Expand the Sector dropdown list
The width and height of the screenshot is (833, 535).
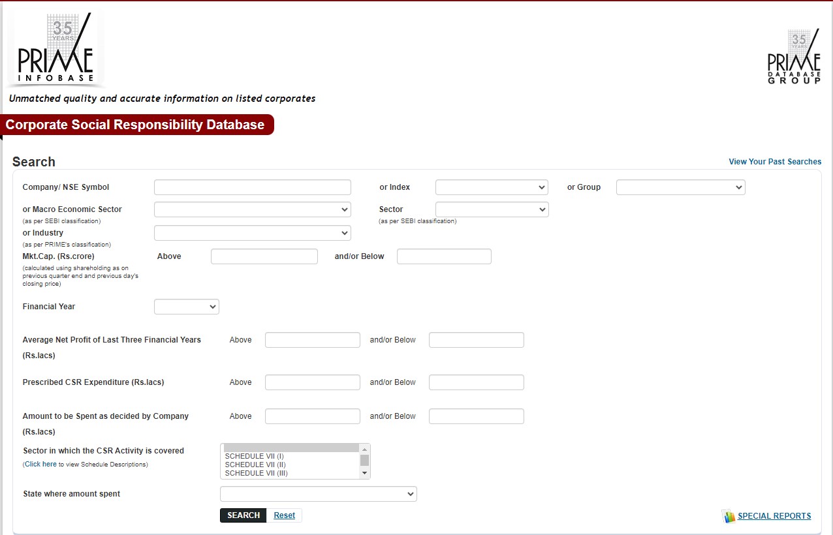(x=492, y=209)
